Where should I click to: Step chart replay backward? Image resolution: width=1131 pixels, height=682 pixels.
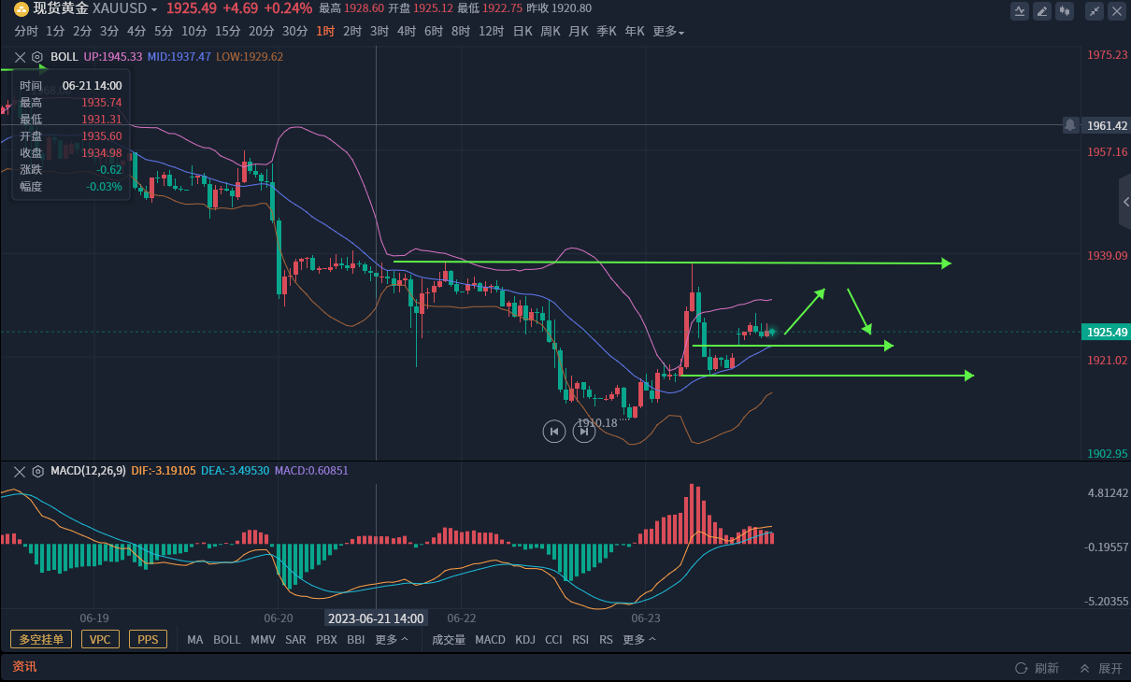click(554, 431)
